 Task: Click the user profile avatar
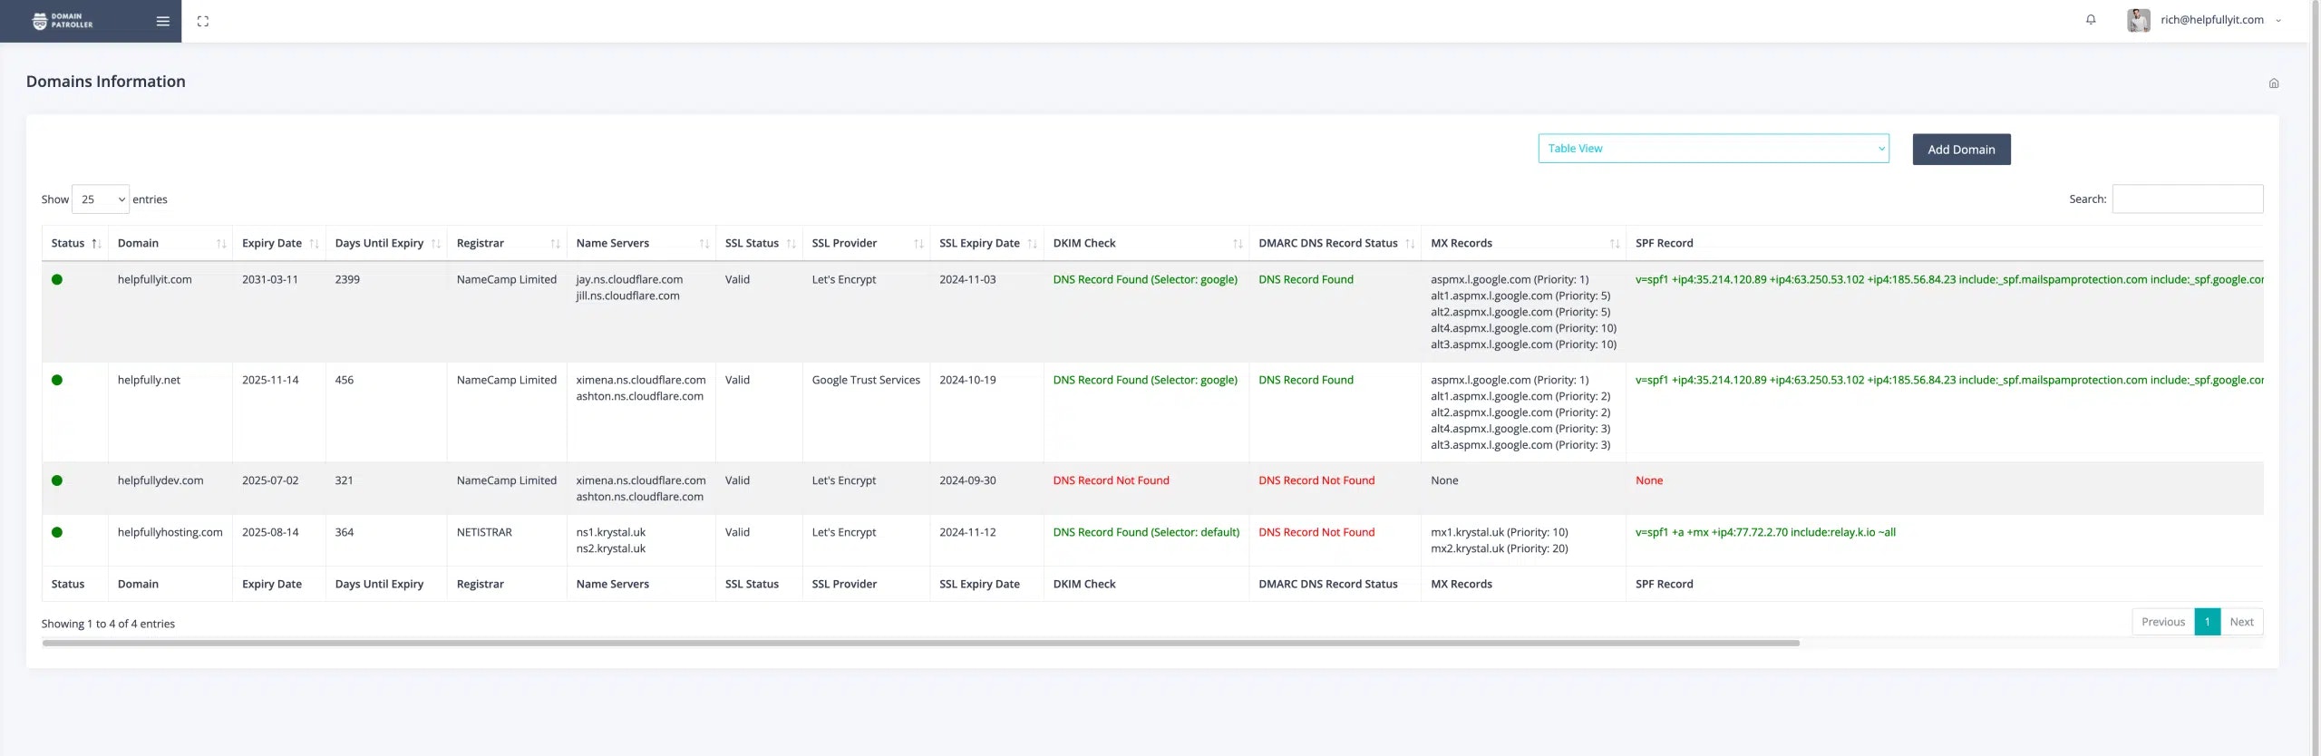[x=2139, y=20]
